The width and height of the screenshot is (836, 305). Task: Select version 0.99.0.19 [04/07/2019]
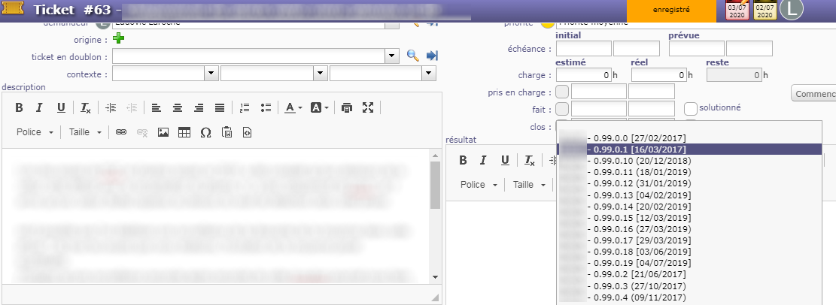tap(689, 263)
